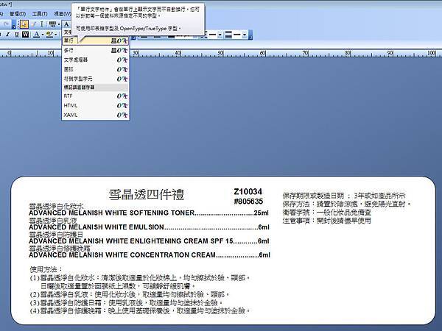Open the highlight color dropdown arrow
The image size is (442, 331).
point(56,35)
